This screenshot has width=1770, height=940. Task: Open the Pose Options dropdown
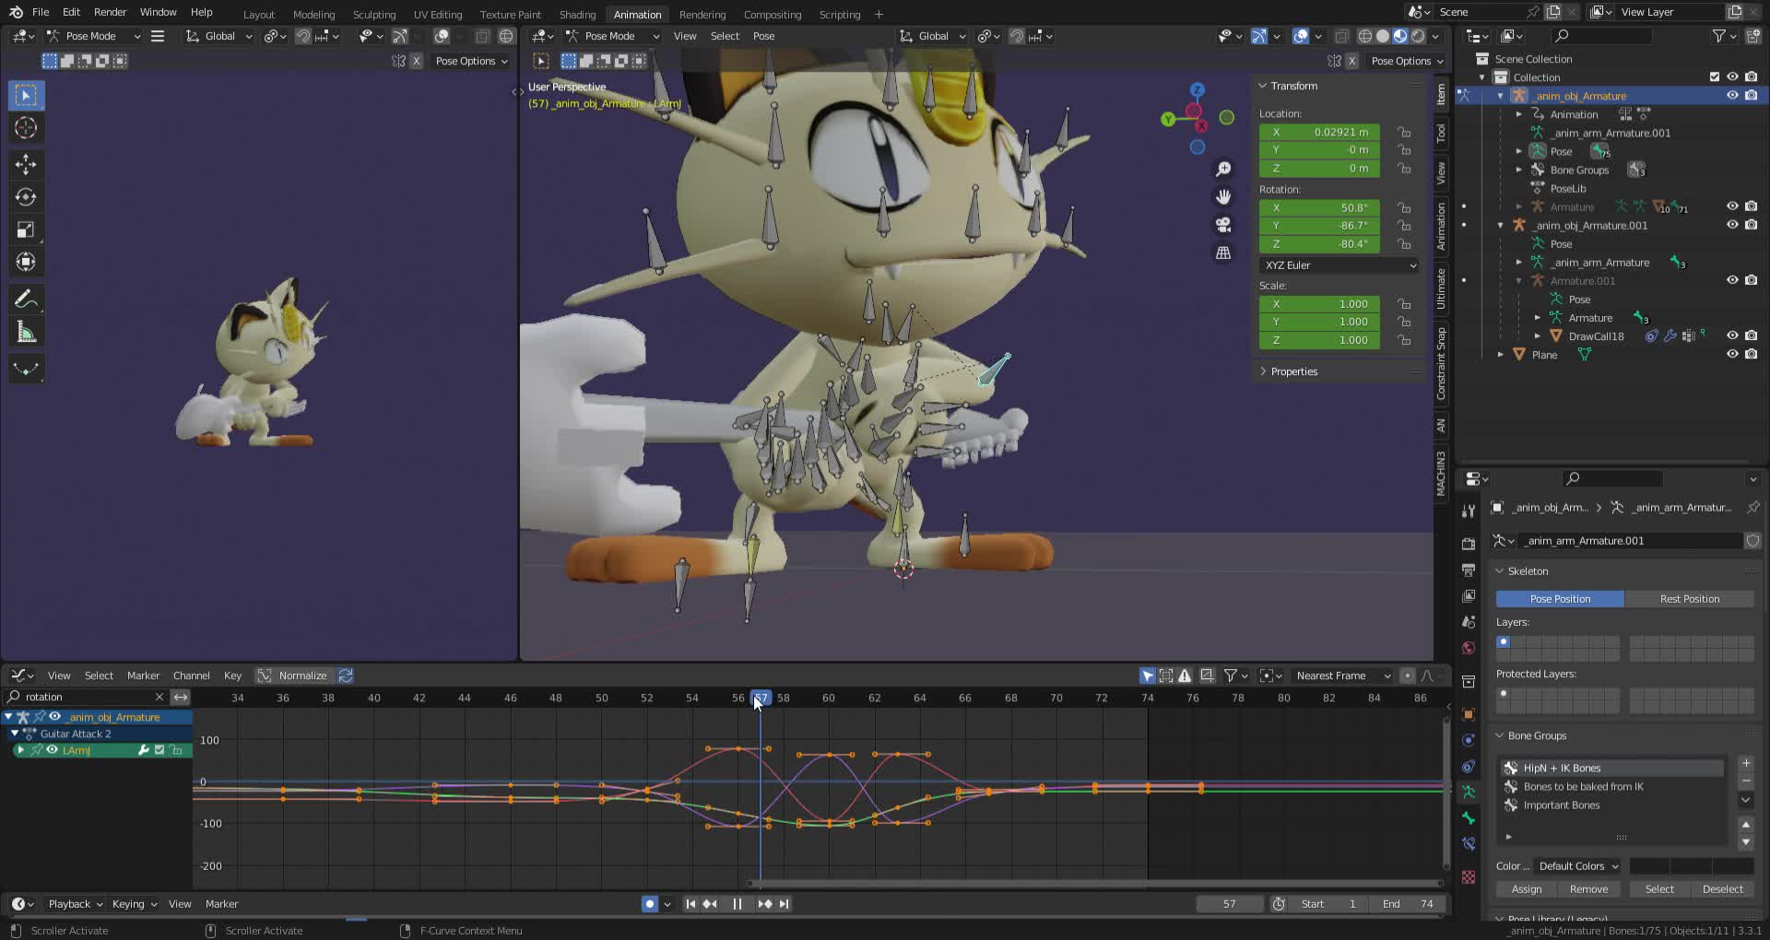click(x=471, y=61)
